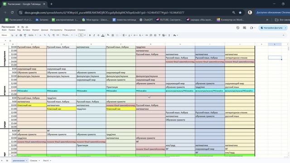290x163 pixels.
Task: Click the Меню search box in toolbar
Action: click(x=5, y=35)
